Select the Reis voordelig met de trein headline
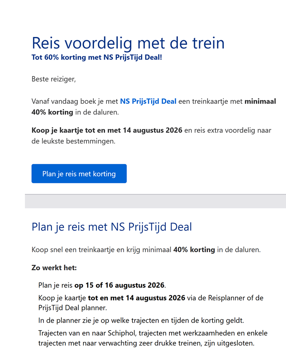Viewport: 286px width, 358px height. tap(128, 43)
